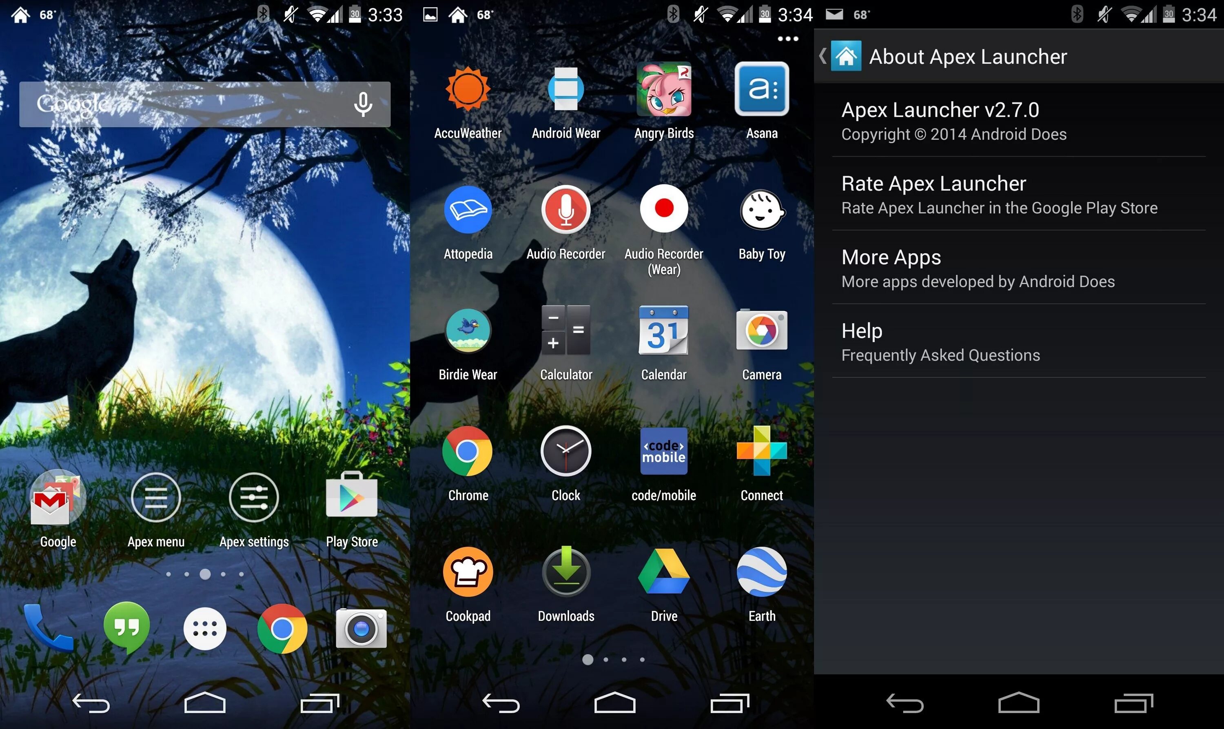This screenshot has width=1224, height=729.
Task: Launch Google Play Store
Action: click(352, 506)
